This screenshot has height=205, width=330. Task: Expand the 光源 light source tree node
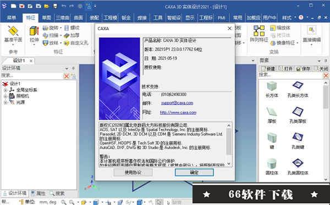pyautogui.click(x=5, y=102)
